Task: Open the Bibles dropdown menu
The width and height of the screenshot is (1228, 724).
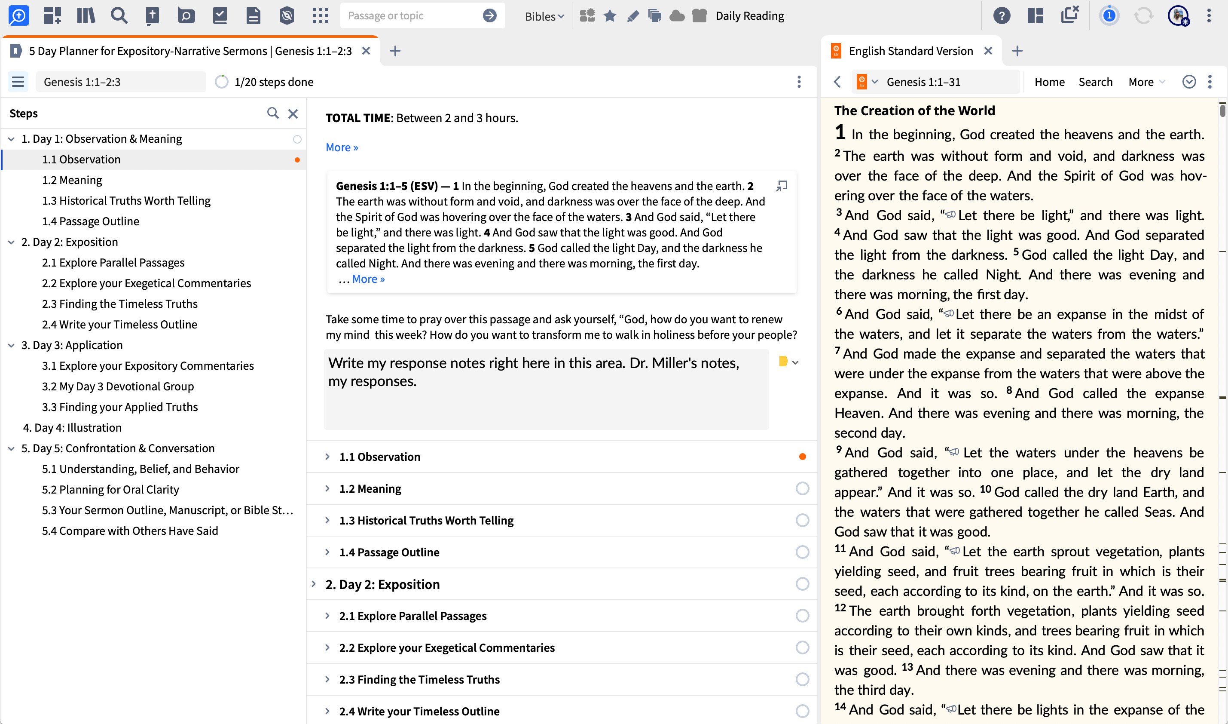Action: click(x=544, y=16)
